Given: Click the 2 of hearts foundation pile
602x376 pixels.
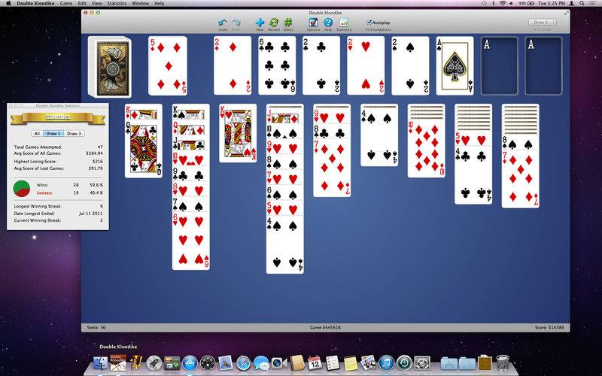Looking at the screenshot, I should tap(366, 65).
